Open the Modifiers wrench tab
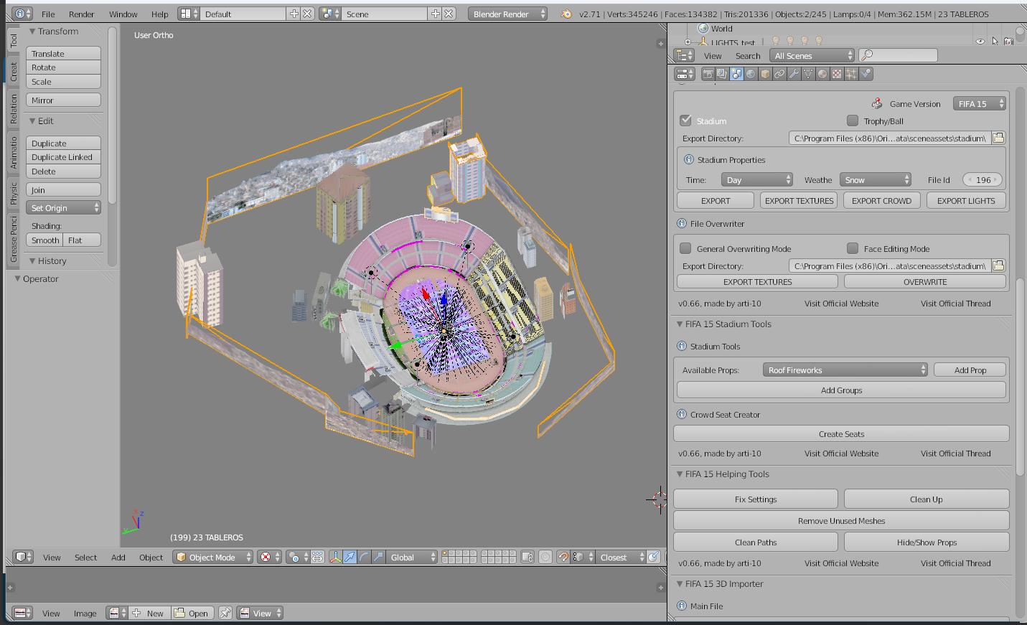This screenshot has width=1027, height=625. (794, 74)
